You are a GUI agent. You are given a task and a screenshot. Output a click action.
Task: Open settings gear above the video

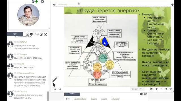click(x=42, y=1)
